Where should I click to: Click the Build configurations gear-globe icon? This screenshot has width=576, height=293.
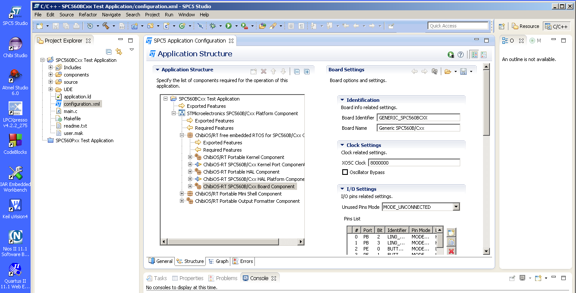coord(90,26)
